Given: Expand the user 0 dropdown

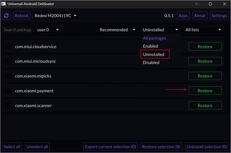Looking at the screenshot, I should (48, 30).
